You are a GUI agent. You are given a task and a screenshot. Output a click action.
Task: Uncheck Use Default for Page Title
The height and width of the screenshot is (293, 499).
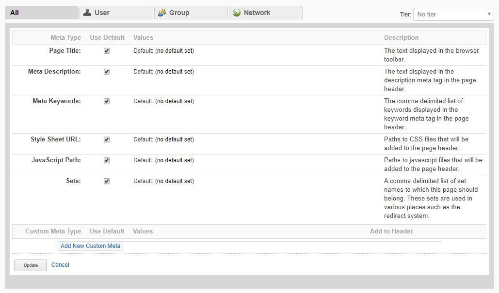[x=107, y=51]
